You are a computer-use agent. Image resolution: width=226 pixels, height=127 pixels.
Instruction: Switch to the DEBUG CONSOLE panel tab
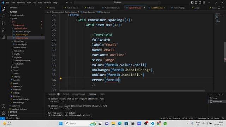coord(79,94)
